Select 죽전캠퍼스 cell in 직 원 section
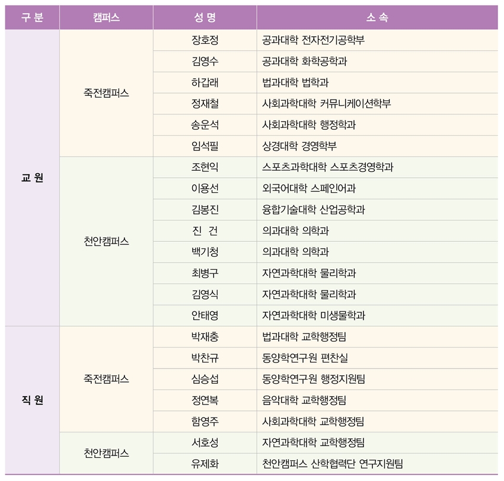Screen dimensions: 504x481 pos(106,379)
